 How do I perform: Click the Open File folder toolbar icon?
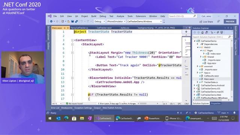[68, 21]
